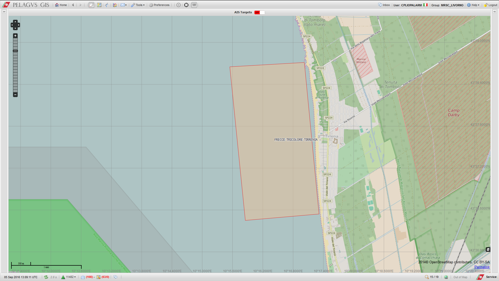Screen dimensions: 499x281
Task: Switch the AIS Targets toggle on
Action: [259, 12]
